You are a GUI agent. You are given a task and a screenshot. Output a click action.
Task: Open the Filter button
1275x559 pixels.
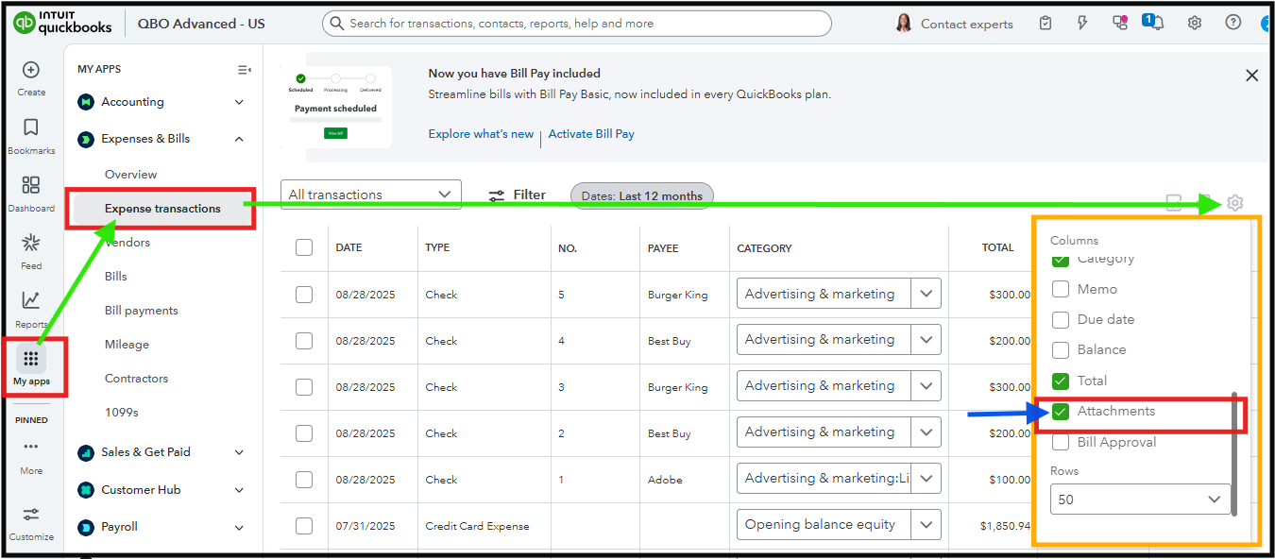[517, 195]
